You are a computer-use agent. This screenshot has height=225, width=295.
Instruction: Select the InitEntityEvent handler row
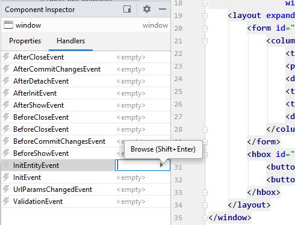click(85, 165)
